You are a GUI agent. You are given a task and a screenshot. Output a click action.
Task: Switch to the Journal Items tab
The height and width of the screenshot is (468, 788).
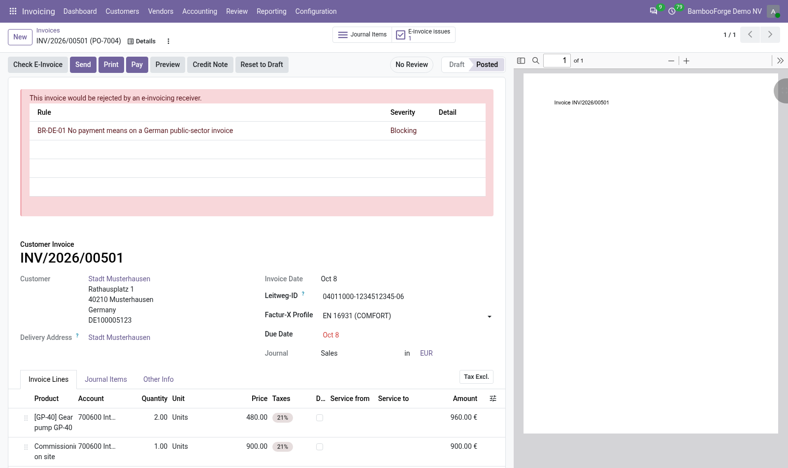tap(106, 379)
